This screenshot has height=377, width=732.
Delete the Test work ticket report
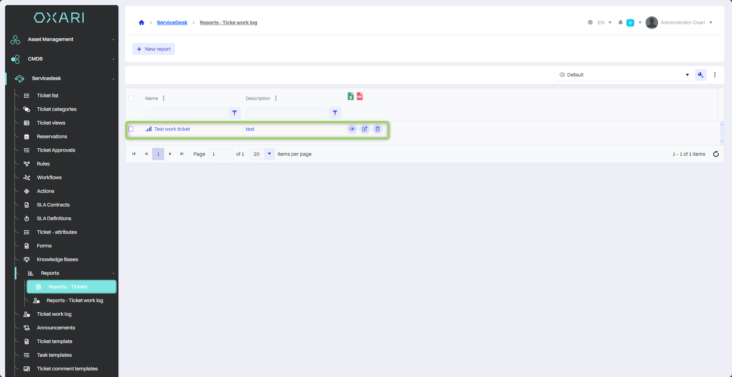click(x=378, y=129)
